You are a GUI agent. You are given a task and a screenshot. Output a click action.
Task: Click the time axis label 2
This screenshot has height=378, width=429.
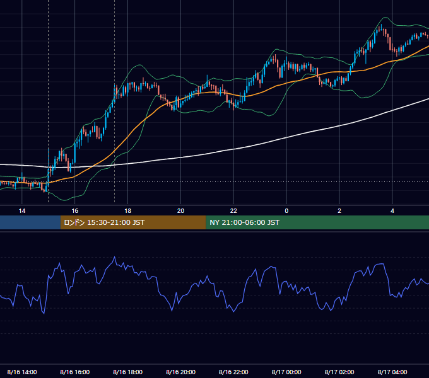coord(339,211)
